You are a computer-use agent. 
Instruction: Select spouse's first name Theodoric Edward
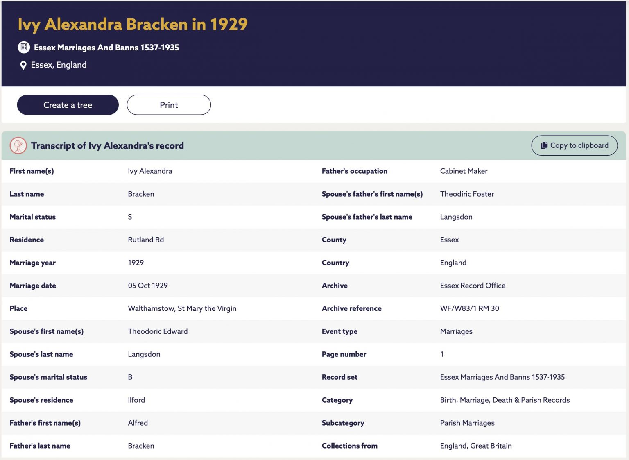[x=158, y=331]
